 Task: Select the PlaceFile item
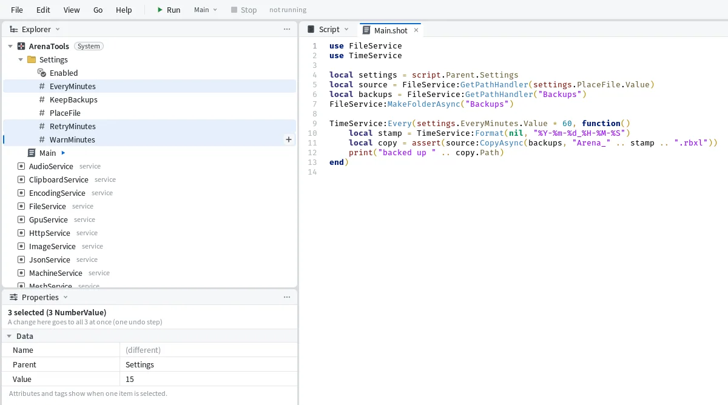[x=149, y=113]
